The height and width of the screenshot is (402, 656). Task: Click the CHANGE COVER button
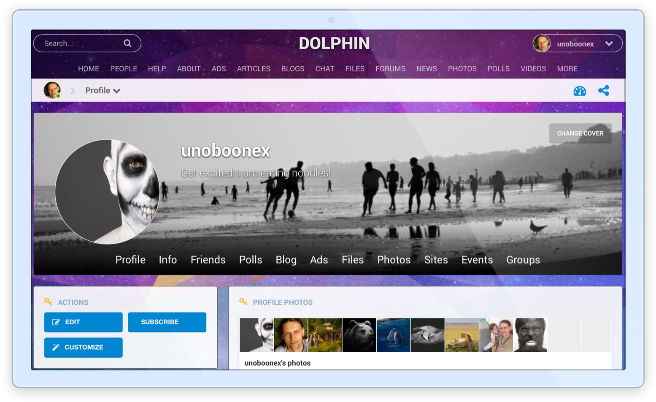(x=580, y=133)
